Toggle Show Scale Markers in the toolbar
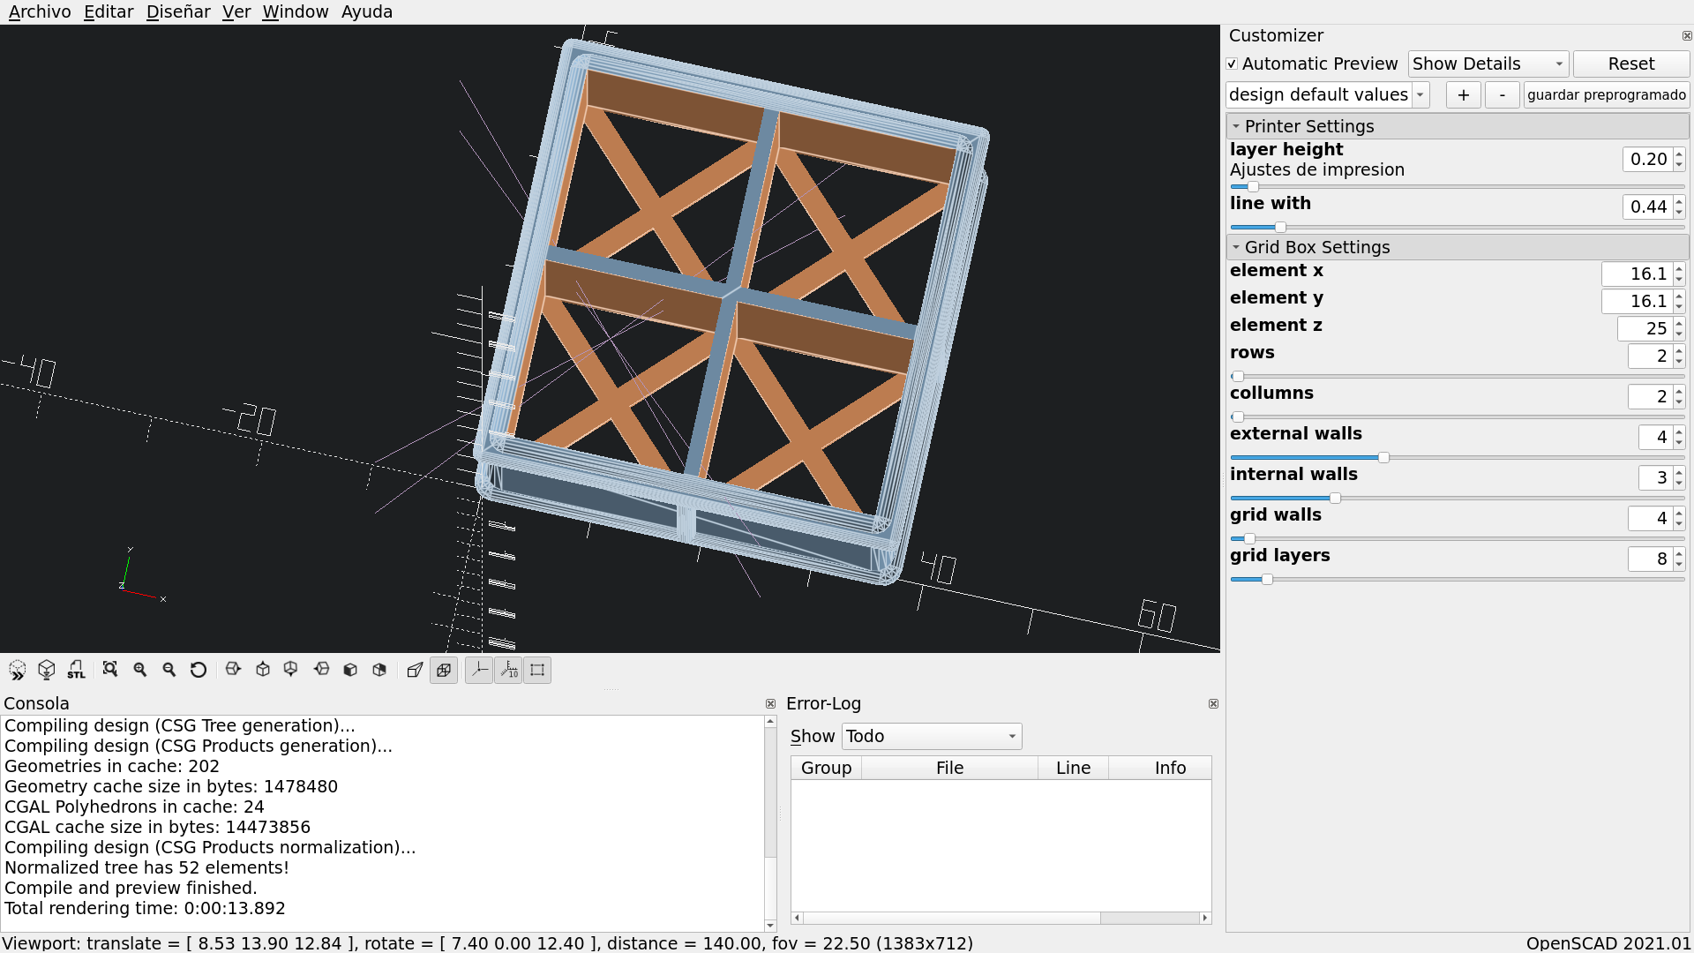This screenshot has width=1694, height=953. click(x=507, y=670)
